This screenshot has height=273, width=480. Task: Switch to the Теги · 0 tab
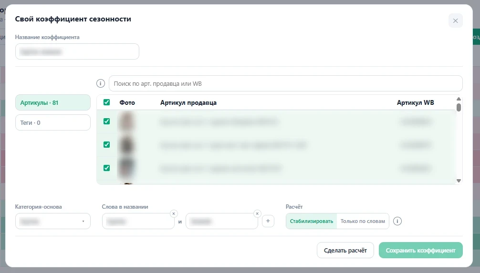(52, 122)
